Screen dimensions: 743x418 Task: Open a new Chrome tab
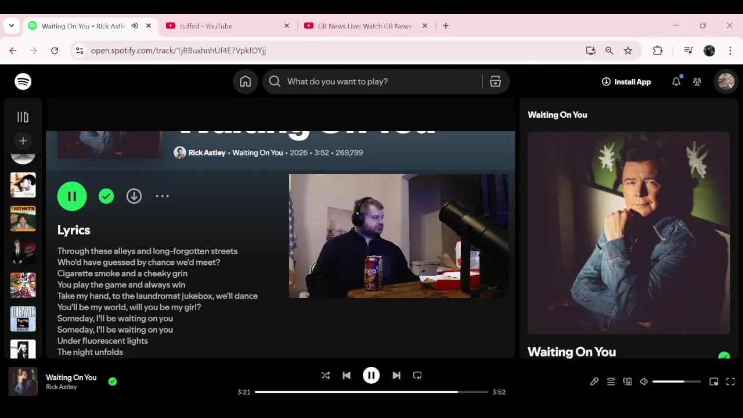pos(446,26)
